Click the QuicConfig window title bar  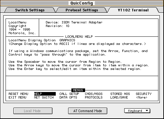(82, 3)
